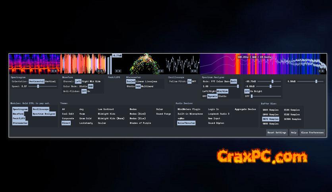Screen dimensions: 332x192
Task: Turn Follow Pitch Off in Oscilloscope
Action: 194,81
